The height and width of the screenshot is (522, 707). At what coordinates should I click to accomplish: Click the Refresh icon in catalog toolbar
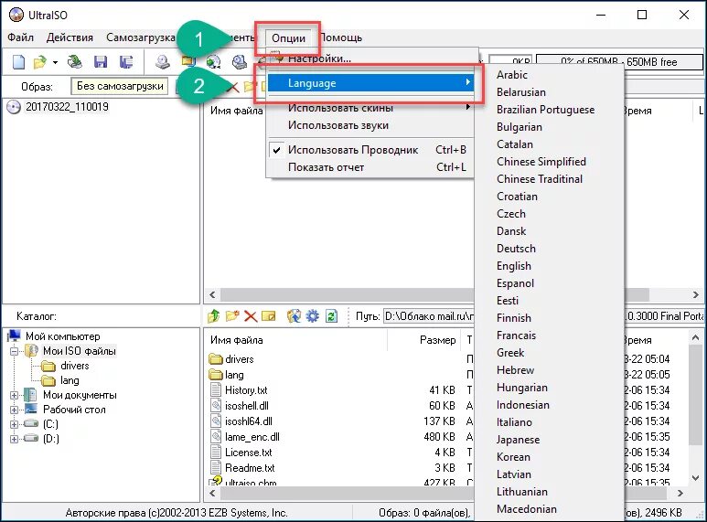pyautogui.click(x=331, y=316)
